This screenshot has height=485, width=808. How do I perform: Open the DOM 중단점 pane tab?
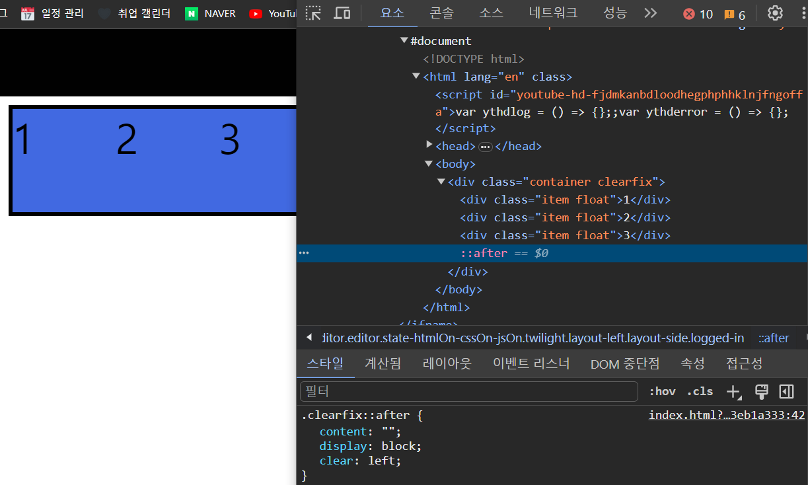click(x=625, y=363)
